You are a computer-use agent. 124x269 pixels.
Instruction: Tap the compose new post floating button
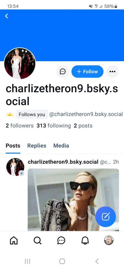105,217
